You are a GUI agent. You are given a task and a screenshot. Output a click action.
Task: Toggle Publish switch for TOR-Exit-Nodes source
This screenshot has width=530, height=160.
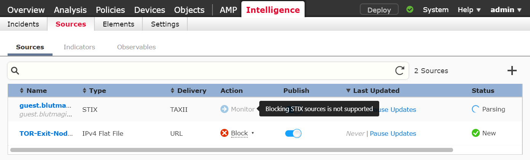tap(293, 133)
